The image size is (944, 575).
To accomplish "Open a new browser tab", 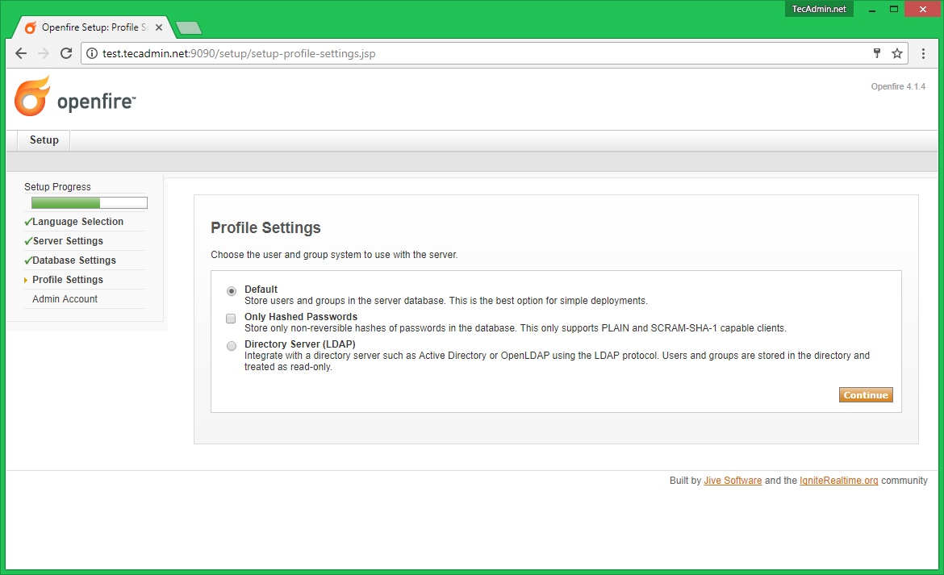I will pos(189,27).
